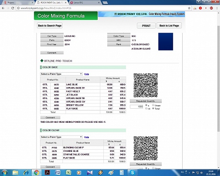Image resolution: width=220 pixels, height=176 pixels.
Task: Click the address bar URL
Action: pos(46,8)
